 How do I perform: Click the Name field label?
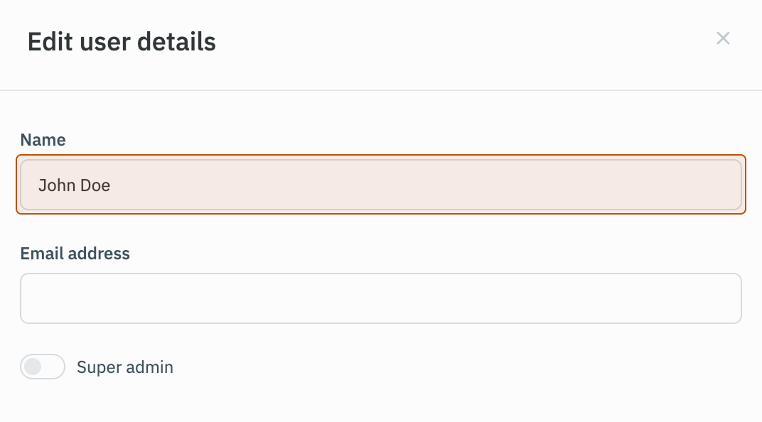pos(43,140)
